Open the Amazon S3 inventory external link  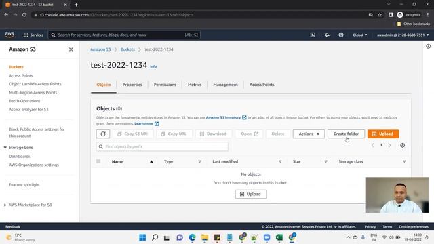[x=226, y=117]
